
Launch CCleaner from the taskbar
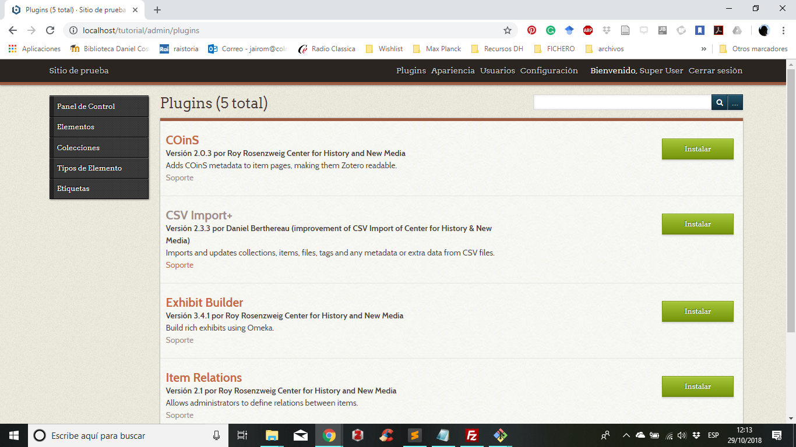(386, 435)
